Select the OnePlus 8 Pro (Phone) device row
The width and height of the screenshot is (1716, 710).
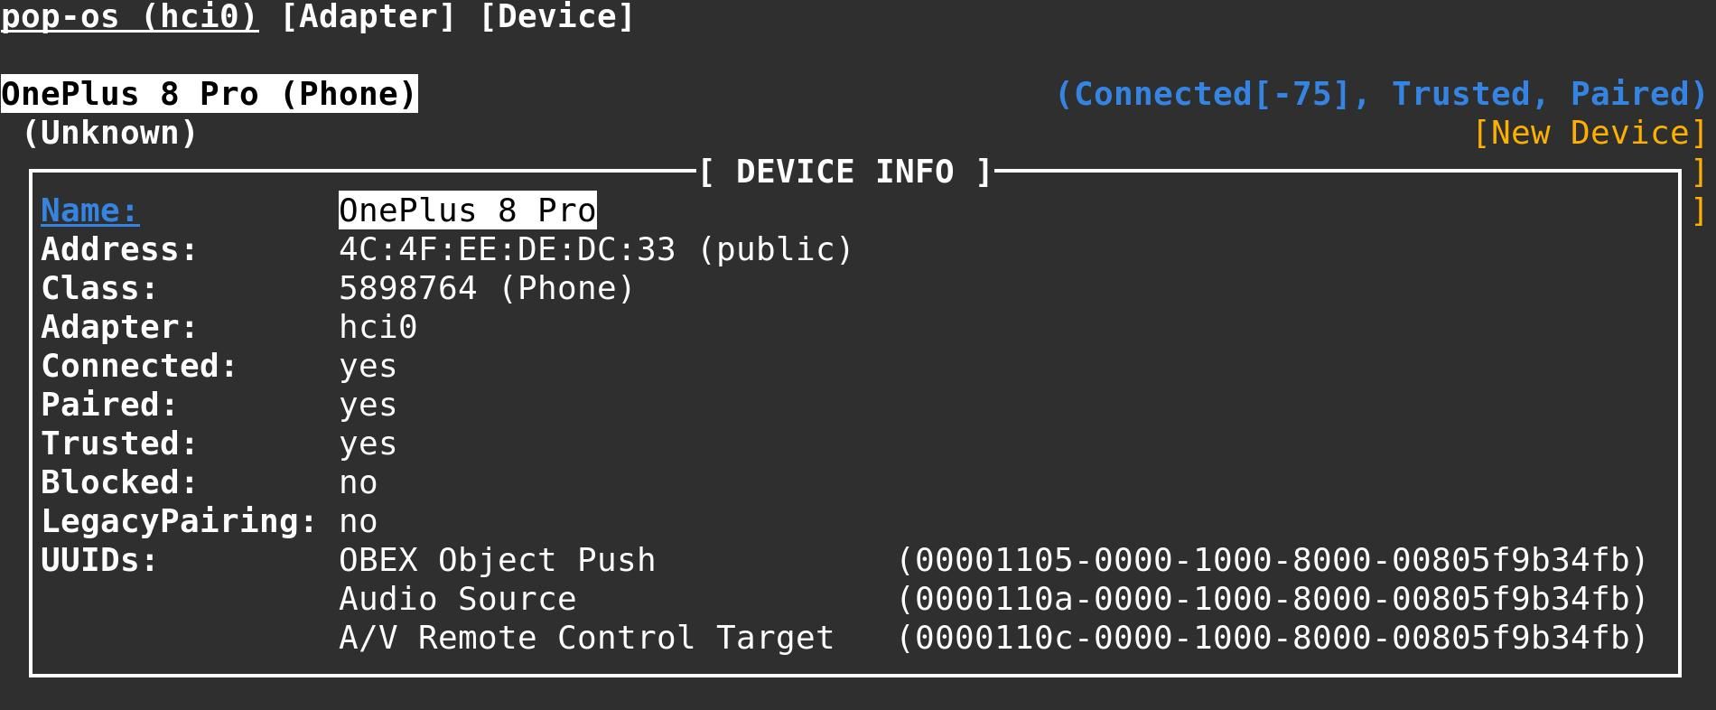[209, 95]
